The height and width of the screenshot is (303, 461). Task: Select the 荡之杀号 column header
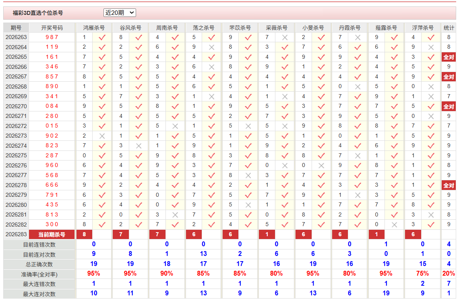203,28
